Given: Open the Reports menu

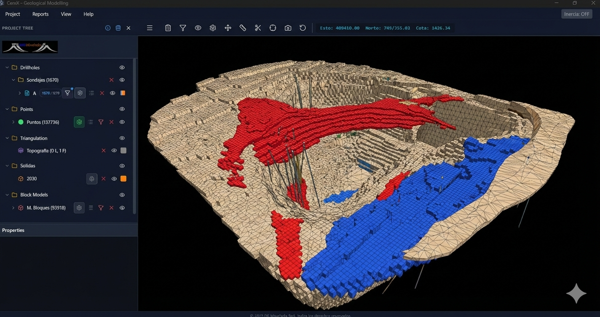Looking at the screenshot, I should pos(40,14).
